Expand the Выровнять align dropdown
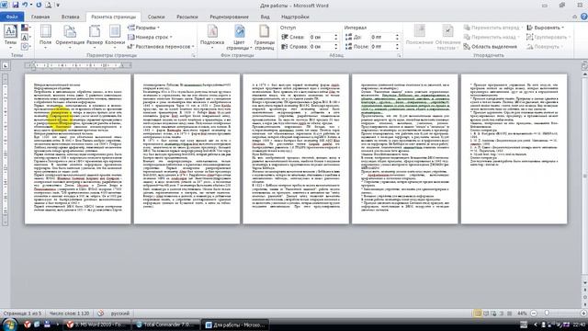The image size is (588, 331). pyautogui.click(x=546, y=28)
